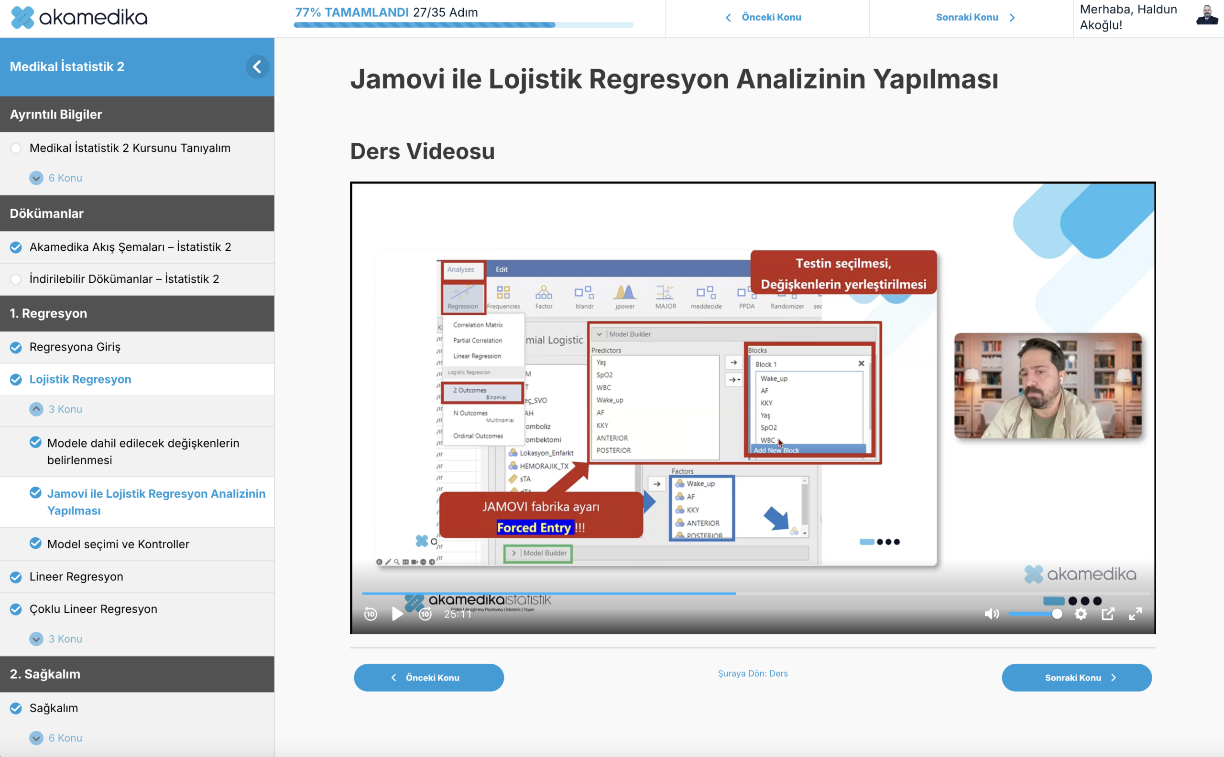The height and width of the screenshot is (757, 1224).
Task: Skip forward 10 seconds in video
Action: tap(425, 614)
